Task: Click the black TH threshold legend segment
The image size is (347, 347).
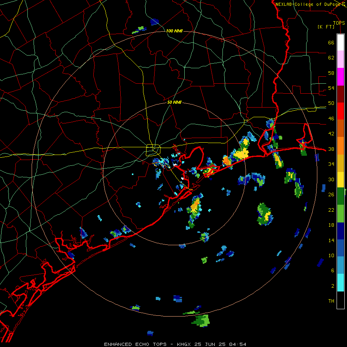Action: coord(340,300)
